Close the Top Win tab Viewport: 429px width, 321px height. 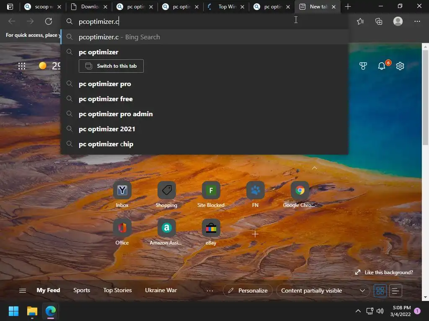(x=242, y=7)
